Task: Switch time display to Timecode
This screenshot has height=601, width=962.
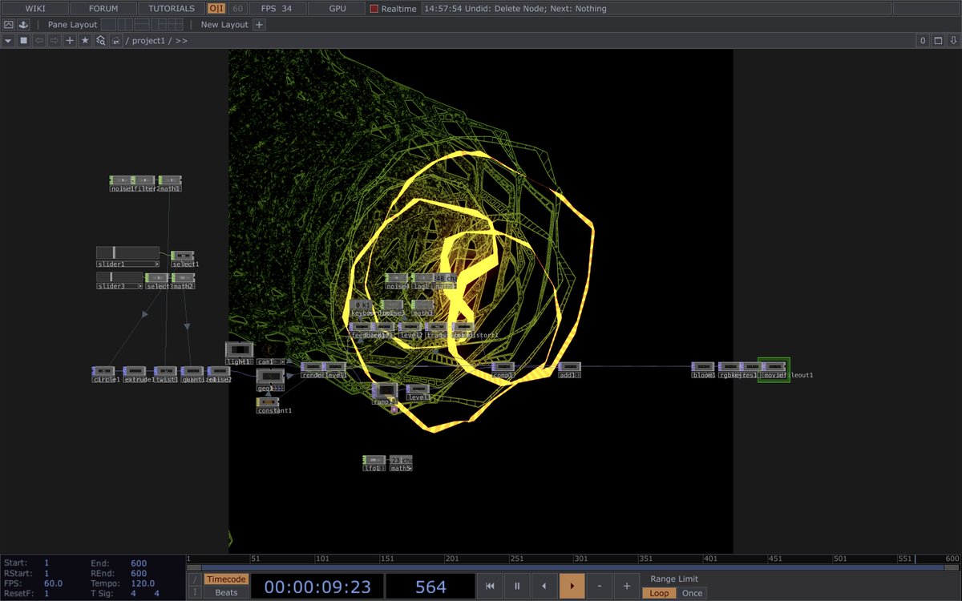Action: [226, 579]
